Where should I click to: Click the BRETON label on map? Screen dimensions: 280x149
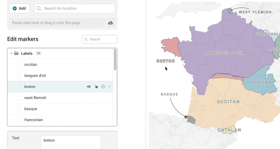[166, 61]
